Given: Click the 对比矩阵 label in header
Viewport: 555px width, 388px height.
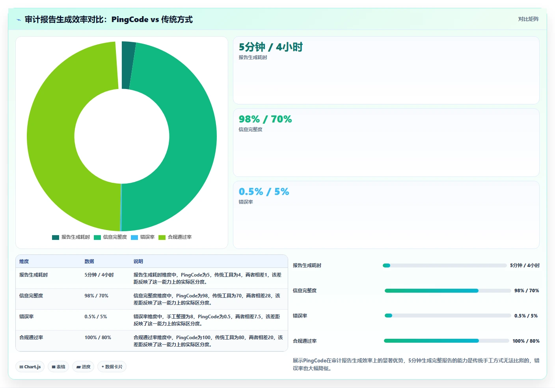Looking at the screenshot, I should (528, 19).
